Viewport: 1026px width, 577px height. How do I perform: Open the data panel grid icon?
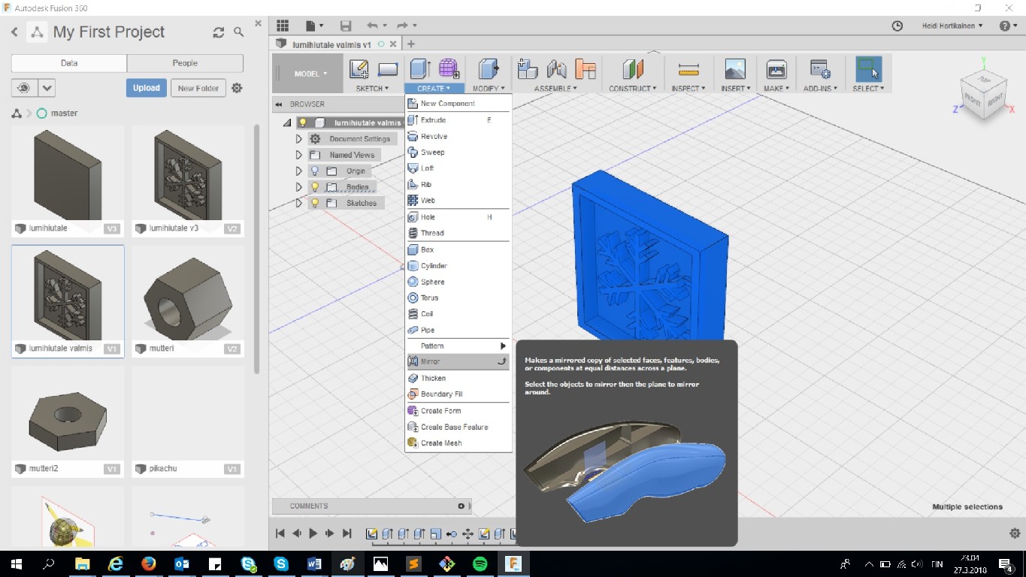(283, 26)
